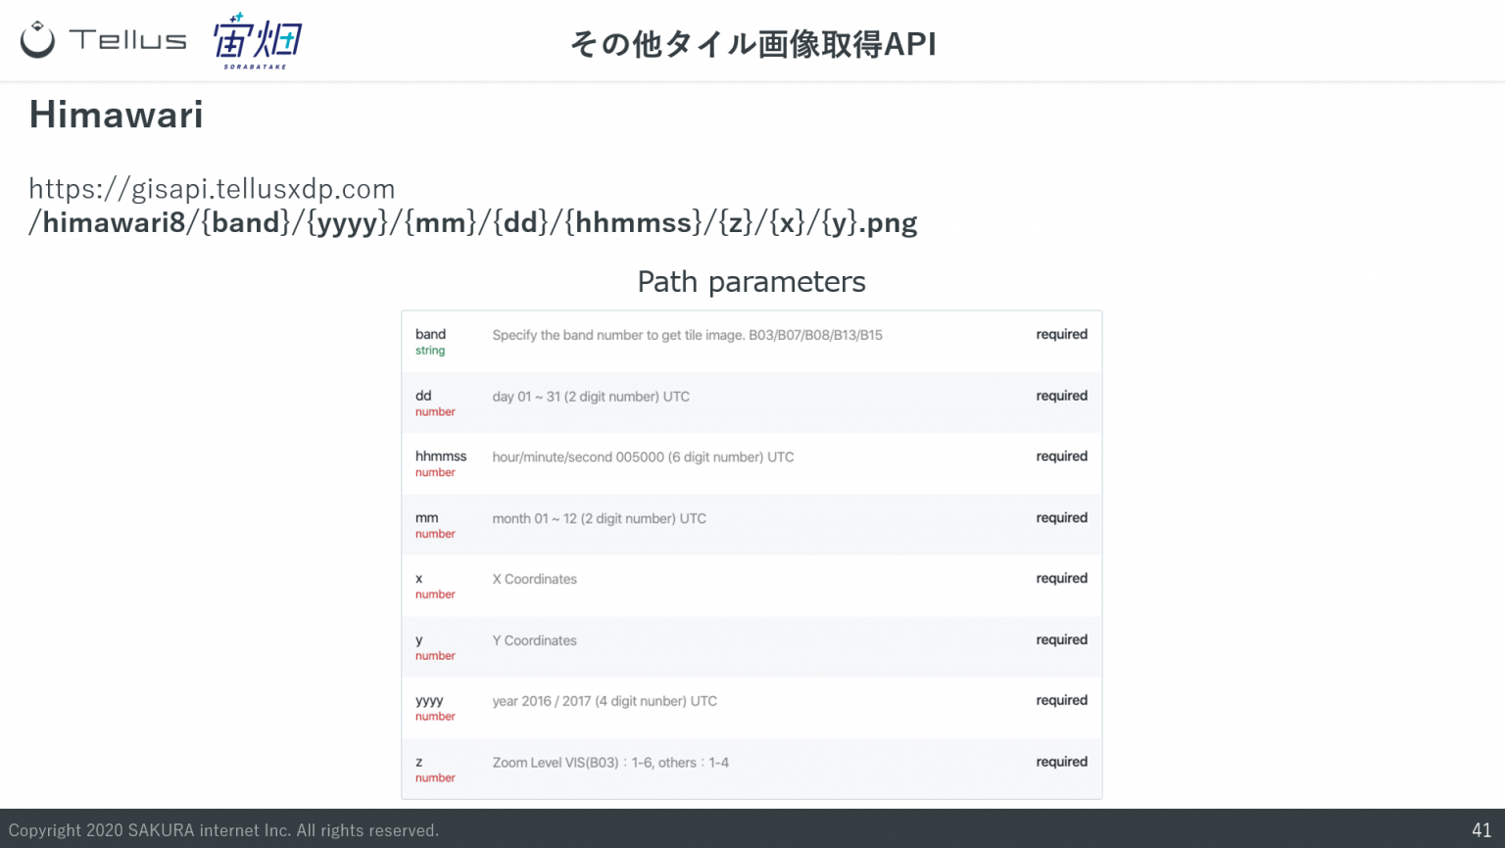Click the day 01 ~ 31 description
Viewport: 1505px width, 848px height.
[591, 397]
